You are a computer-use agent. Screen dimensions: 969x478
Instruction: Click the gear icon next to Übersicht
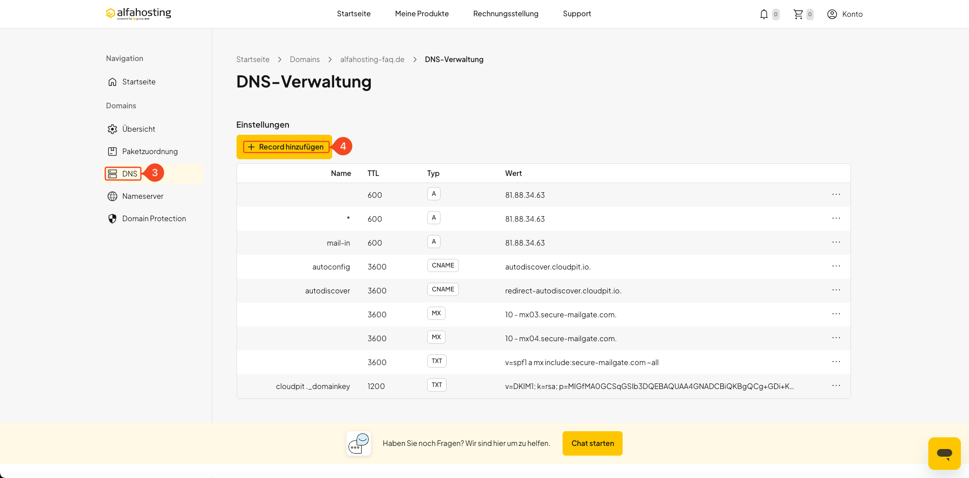point(112,129)
